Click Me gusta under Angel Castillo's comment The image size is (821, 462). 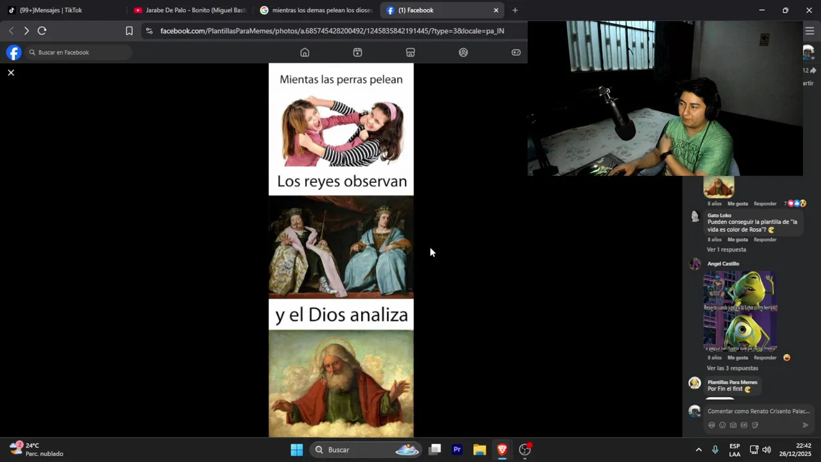coord(738,358)
